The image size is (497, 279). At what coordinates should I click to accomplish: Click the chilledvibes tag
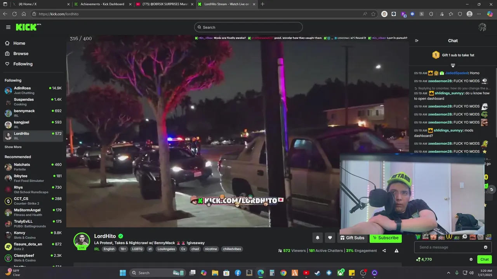point(232,249)
